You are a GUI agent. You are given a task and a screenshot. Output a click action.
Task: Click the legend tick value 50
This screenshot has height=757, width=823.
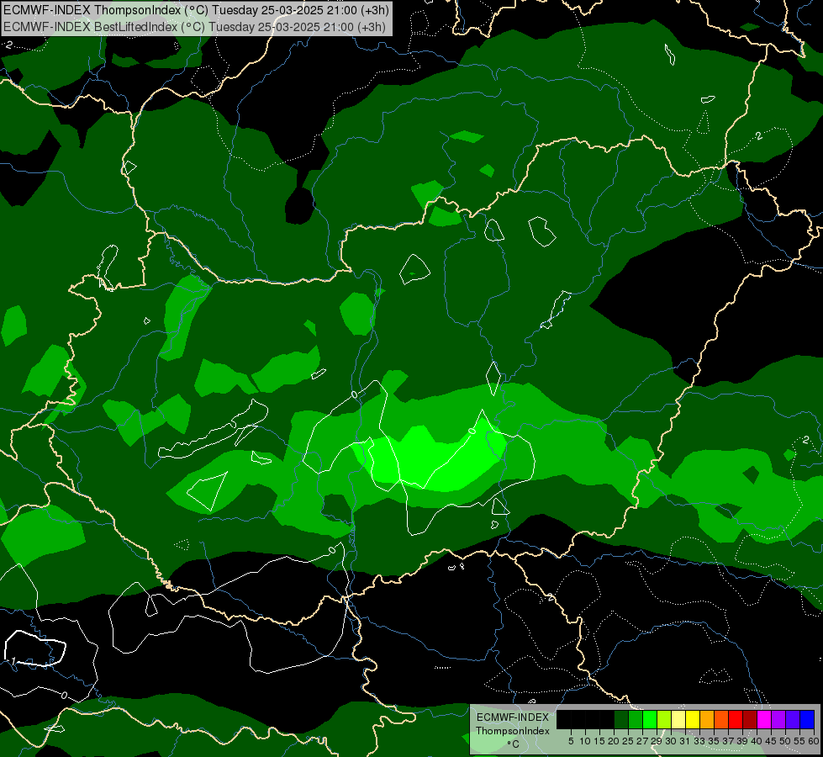[x=785, y=741]
